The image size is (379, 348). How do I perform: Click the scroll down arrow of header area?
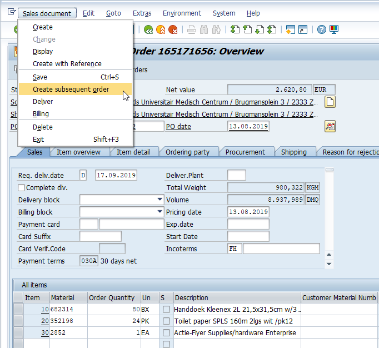[x=329, y=264]
